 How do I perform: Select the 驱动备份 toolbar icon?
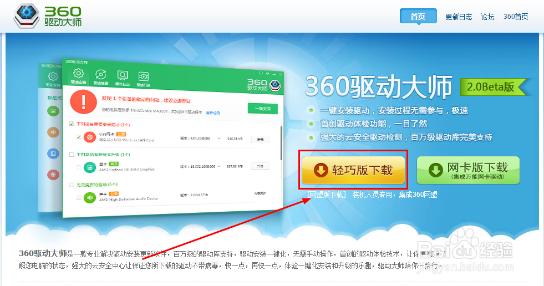pyautogui.click(x=100, y=77)
